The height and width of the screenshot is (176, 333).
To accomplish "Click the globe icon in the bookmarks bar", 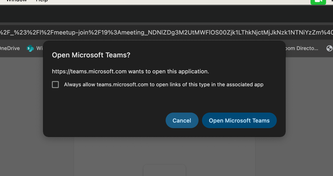I will coord(329,48).
